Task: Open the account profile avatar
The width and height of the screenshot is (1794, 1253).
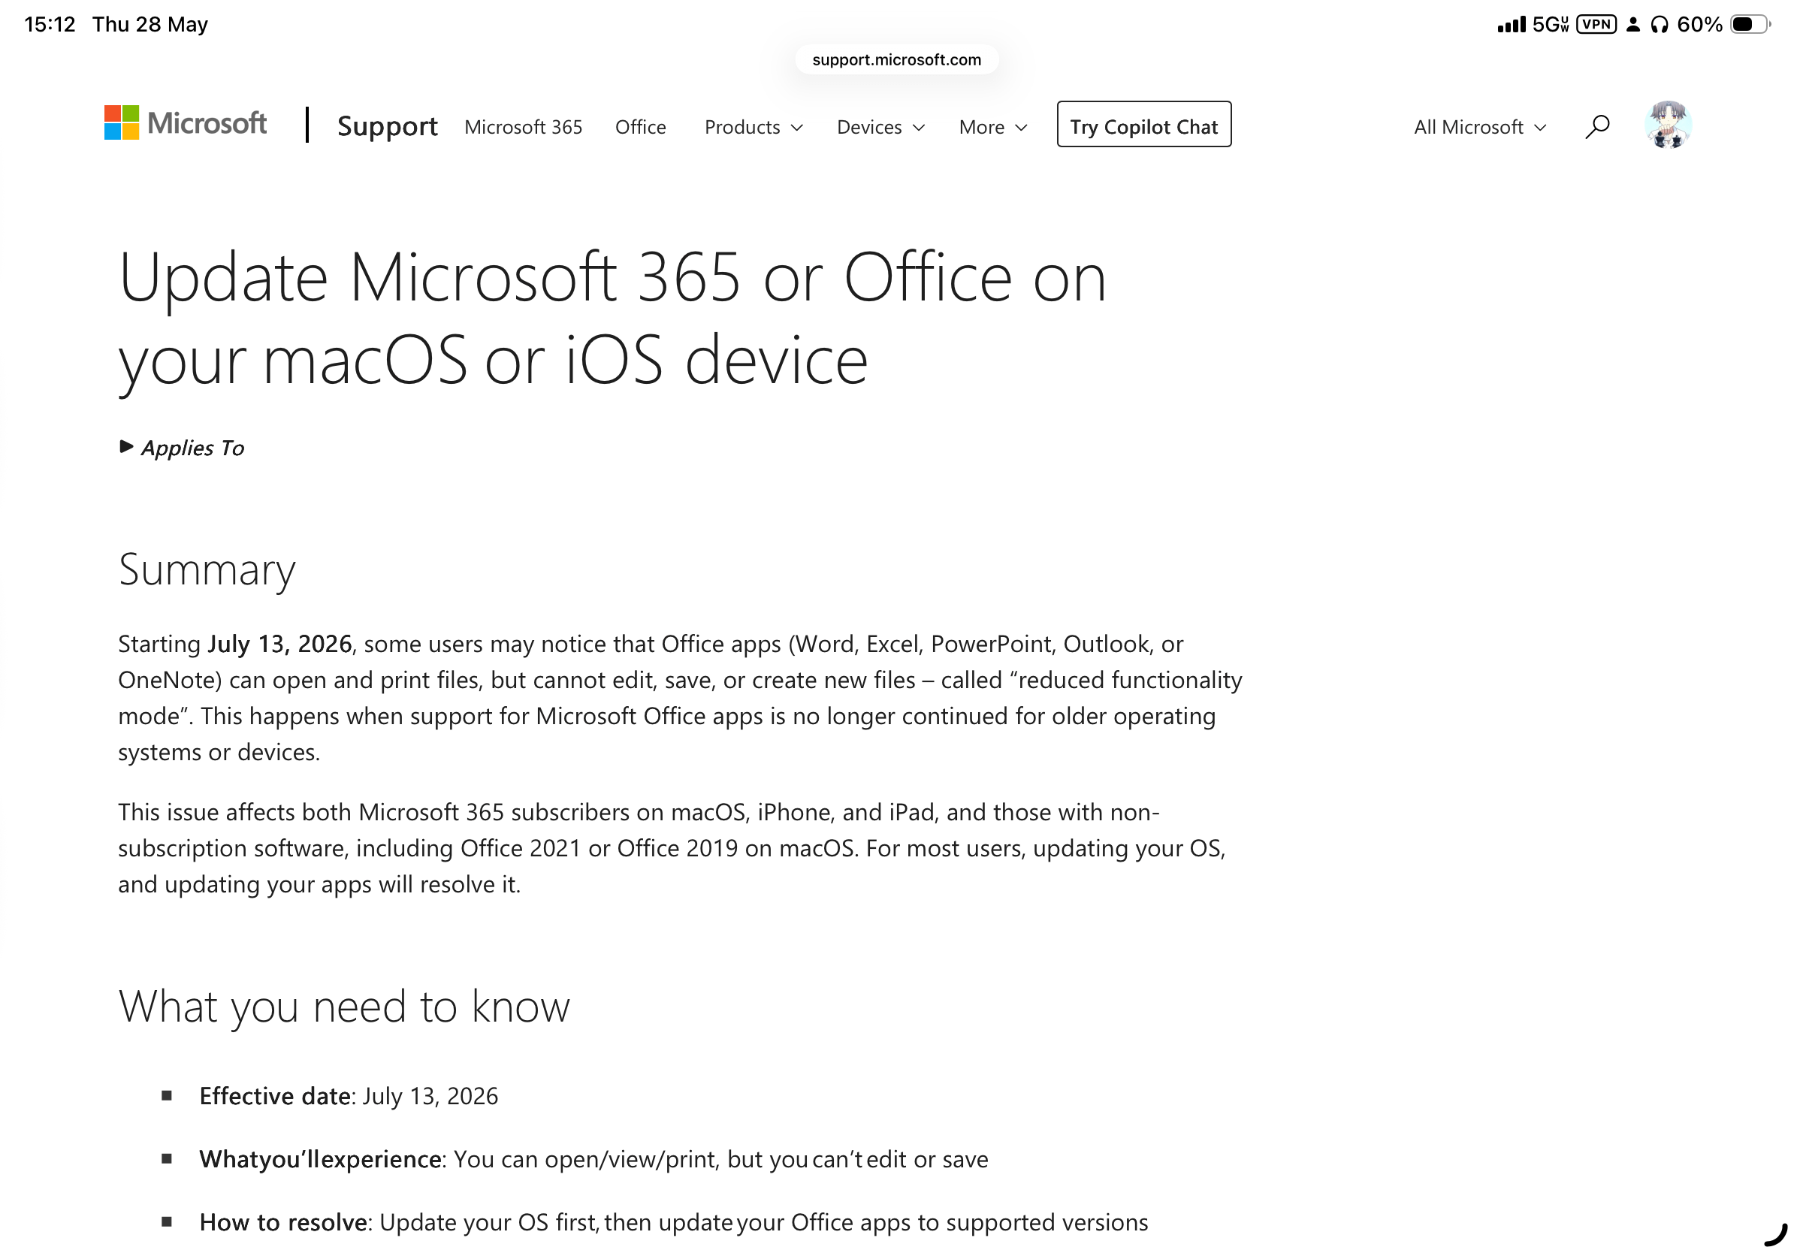Action: pyautogui.click(x=1669, y=125)
